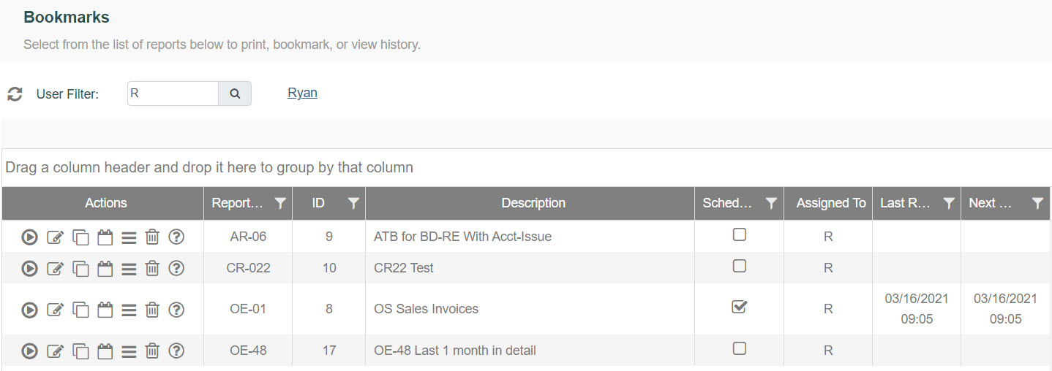
Task: Run the AR-06 report with play icon
Action: 29,237
